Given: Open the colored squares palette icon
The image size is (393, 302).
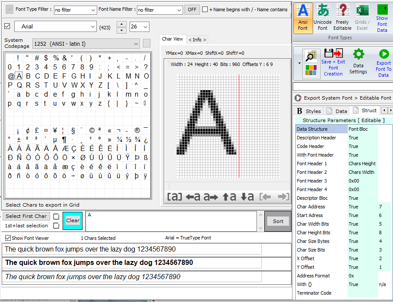Looking at the screenshot, I should [311, 70].
